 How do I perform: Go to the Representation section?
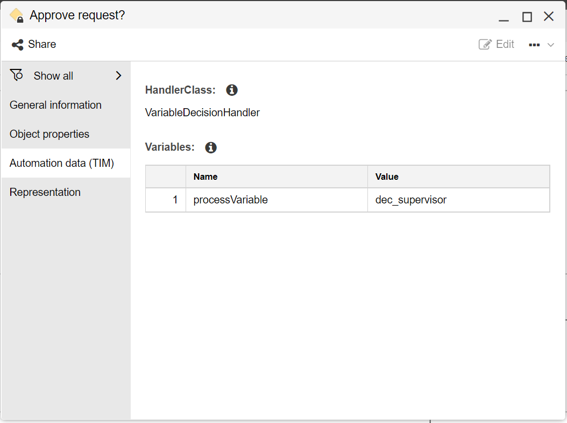(x=45, y=192)
